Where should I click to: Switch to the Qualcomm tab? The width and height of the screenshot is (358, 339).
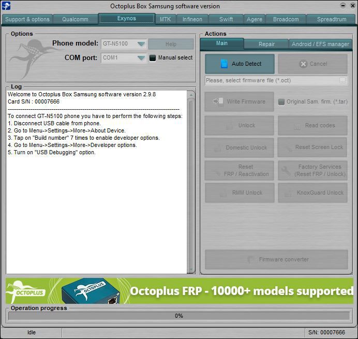[76, 19]
